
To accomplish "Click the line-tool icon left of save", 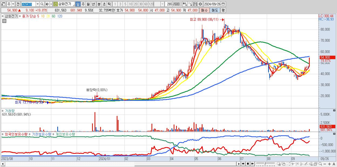I will (190, 4).
